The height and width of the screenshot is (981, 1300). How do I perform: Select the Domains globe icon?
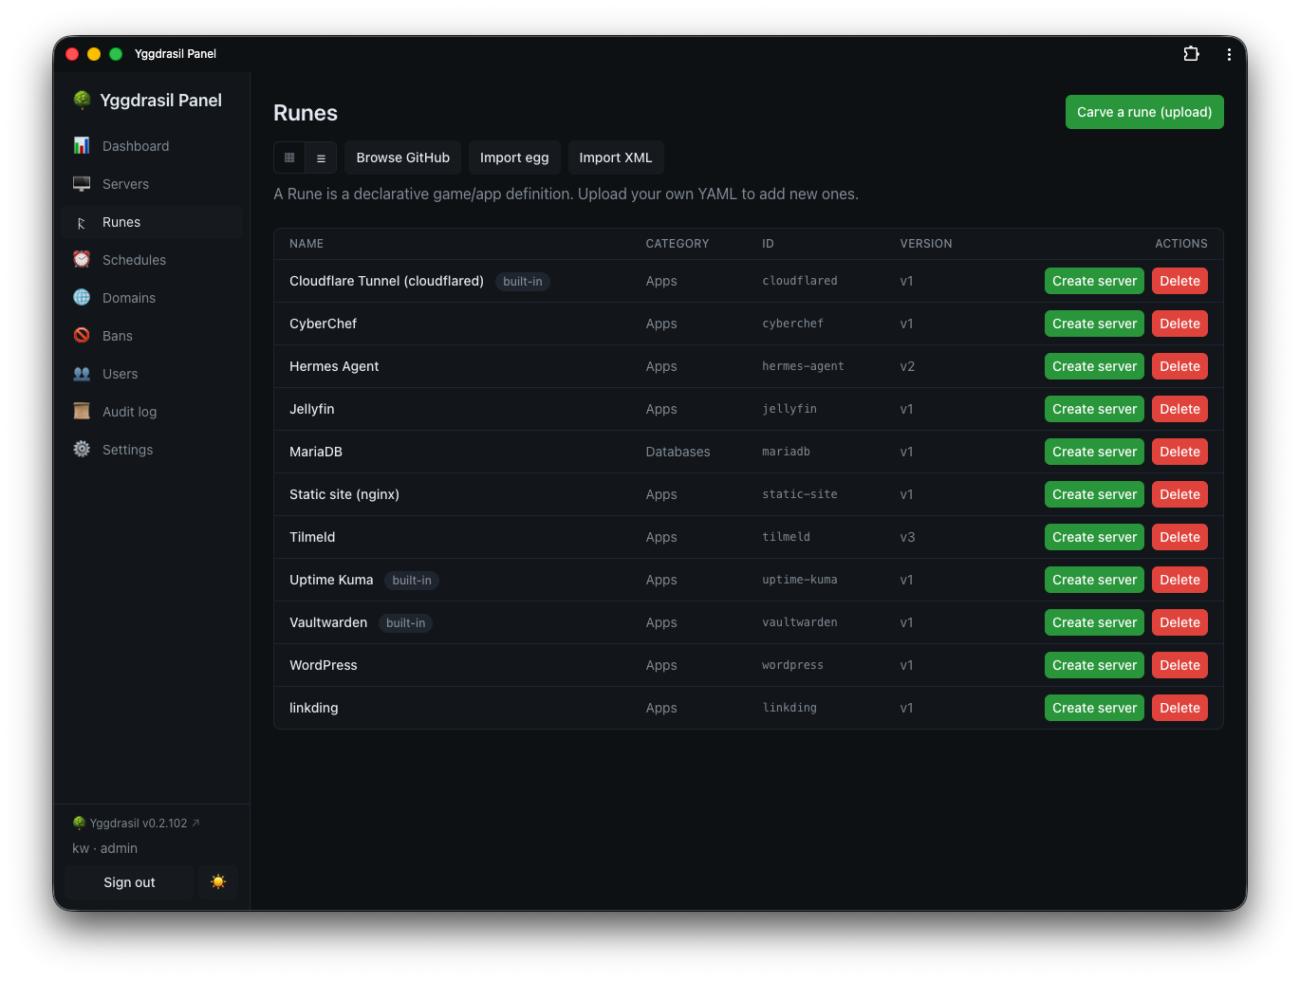point(82,298)
